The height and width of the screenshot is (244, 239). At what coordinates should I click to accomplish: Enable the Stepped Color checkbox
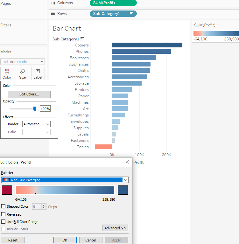tap(3, 206)
